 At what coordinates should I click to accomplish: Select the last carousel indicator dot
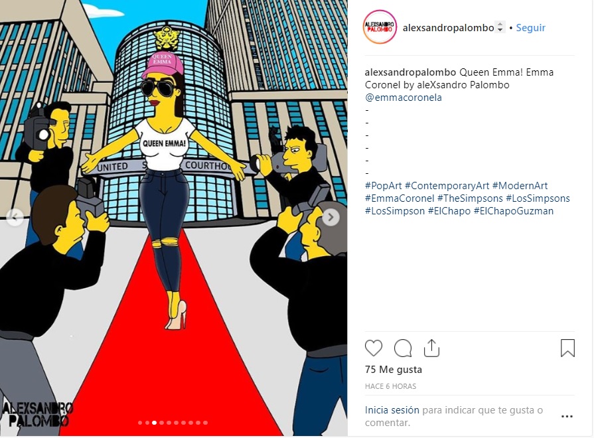pyautogui.click(x=205, y=423)
